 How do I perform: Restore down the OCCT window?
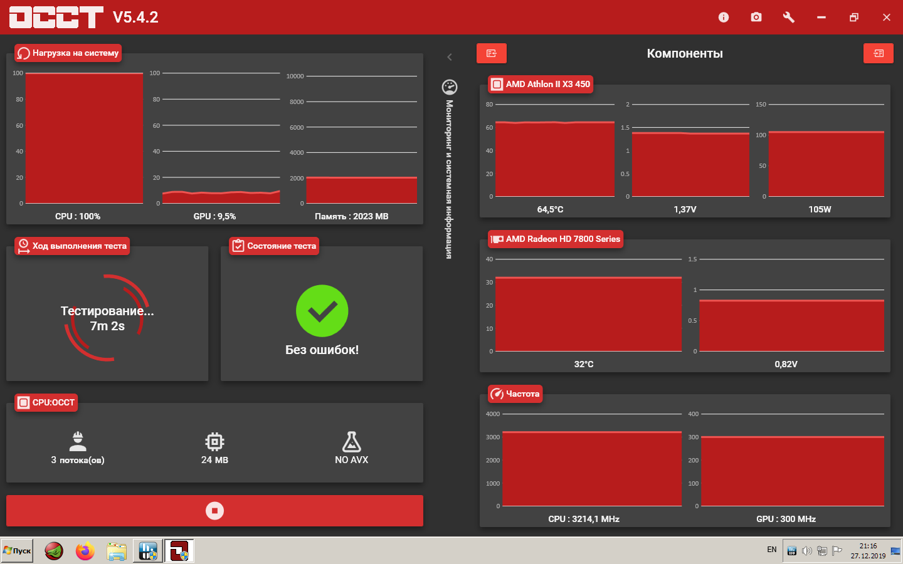pyautogui.click(x=854, y=18)
